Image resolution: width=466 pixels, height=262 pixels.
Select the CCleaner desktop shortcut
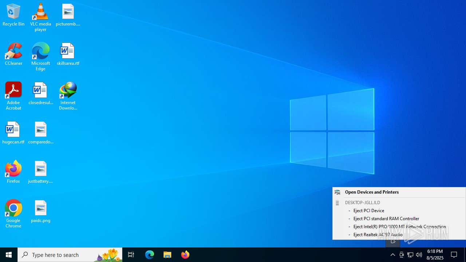click(13, 55)
